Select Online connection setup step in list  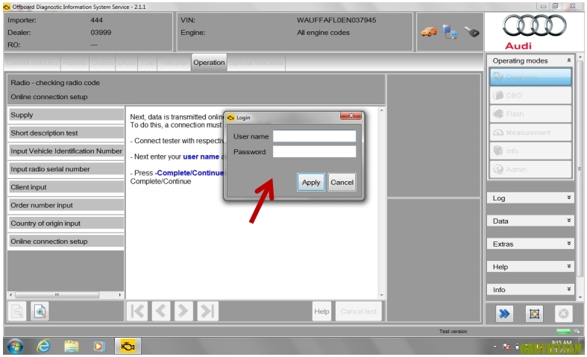[x=66, y=241]
